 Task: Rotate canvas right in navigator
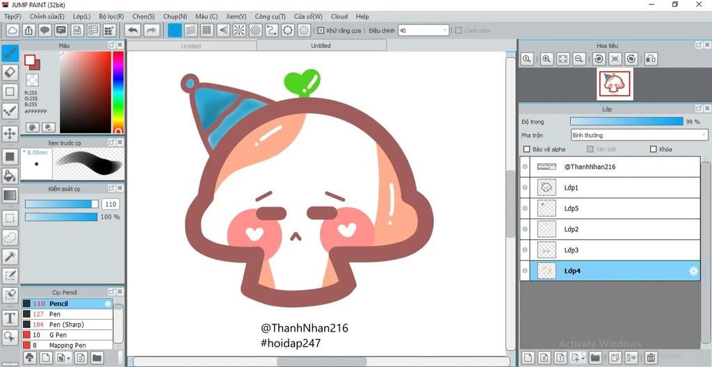pos(631,58)
